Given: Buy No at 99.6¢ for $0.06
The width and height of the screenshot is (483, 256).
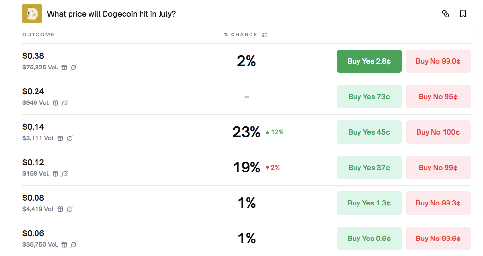Looking at the screenshot, I should [x=438, y=239].
